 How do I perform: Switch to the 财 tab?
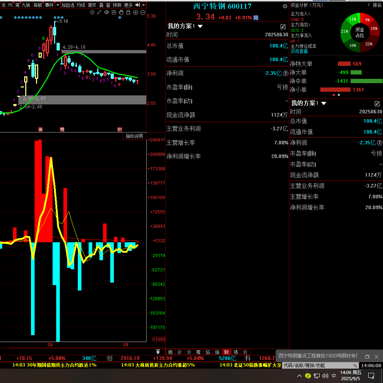226,352
